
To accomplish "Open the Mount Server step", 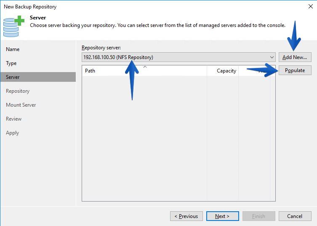I will [x=21, y=105].
